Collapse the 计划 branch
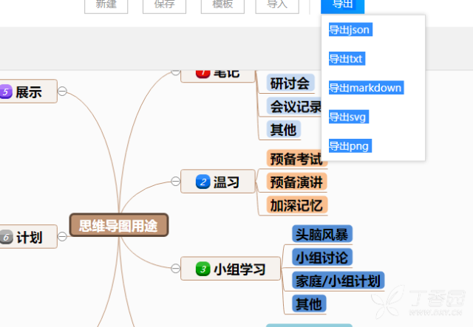This screenshot has height=327, width=473. click(x=63, y=237)
